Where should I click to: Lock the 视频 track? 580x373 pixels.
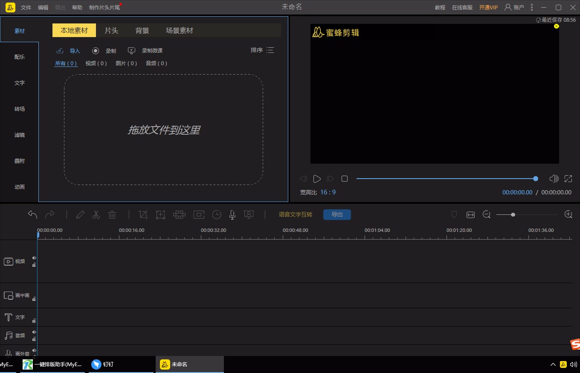coord(34,265)
